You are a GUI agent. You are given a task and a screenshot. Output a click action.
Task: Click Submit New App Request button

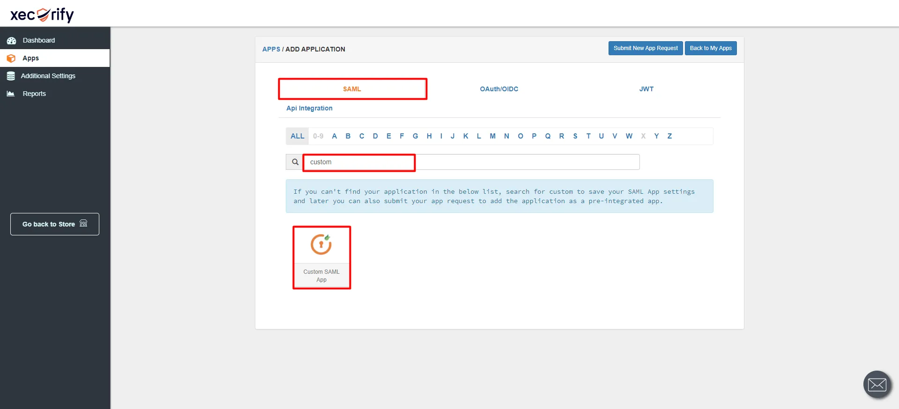[x=646, y=48]
